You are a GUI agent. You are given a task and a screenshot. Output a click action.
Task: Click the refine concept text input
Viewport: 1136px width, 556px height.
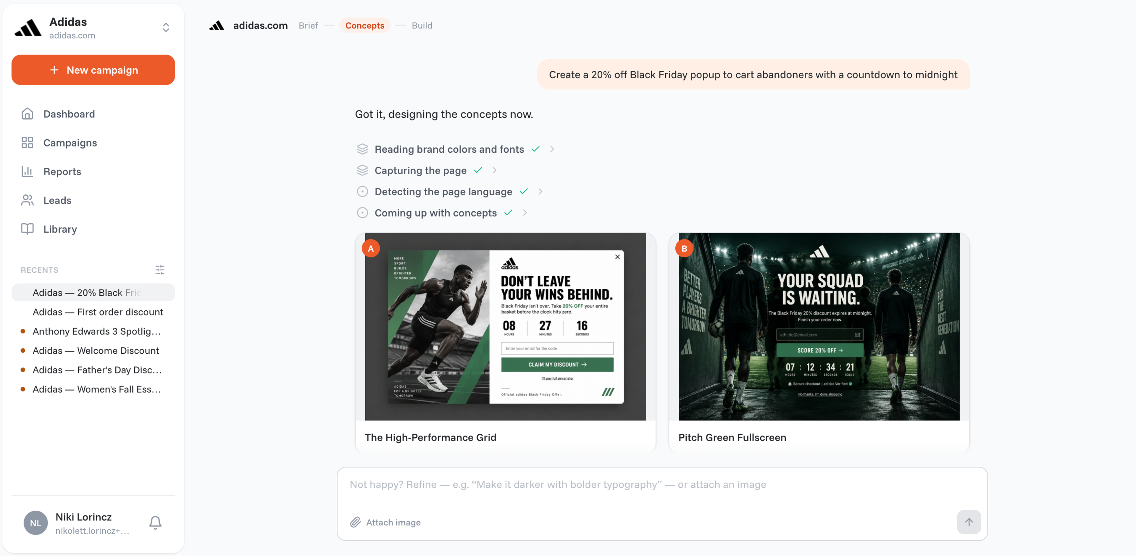point(661,484)
